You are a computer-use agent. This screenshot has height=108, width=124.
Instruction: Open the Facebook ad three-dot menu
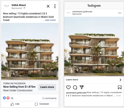click(55, 6)
